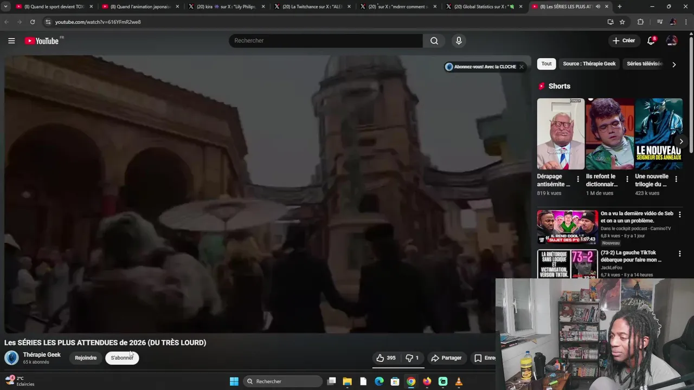694x390 pixels.
Task: View site information icon in address bar
Action: (48, 22)
